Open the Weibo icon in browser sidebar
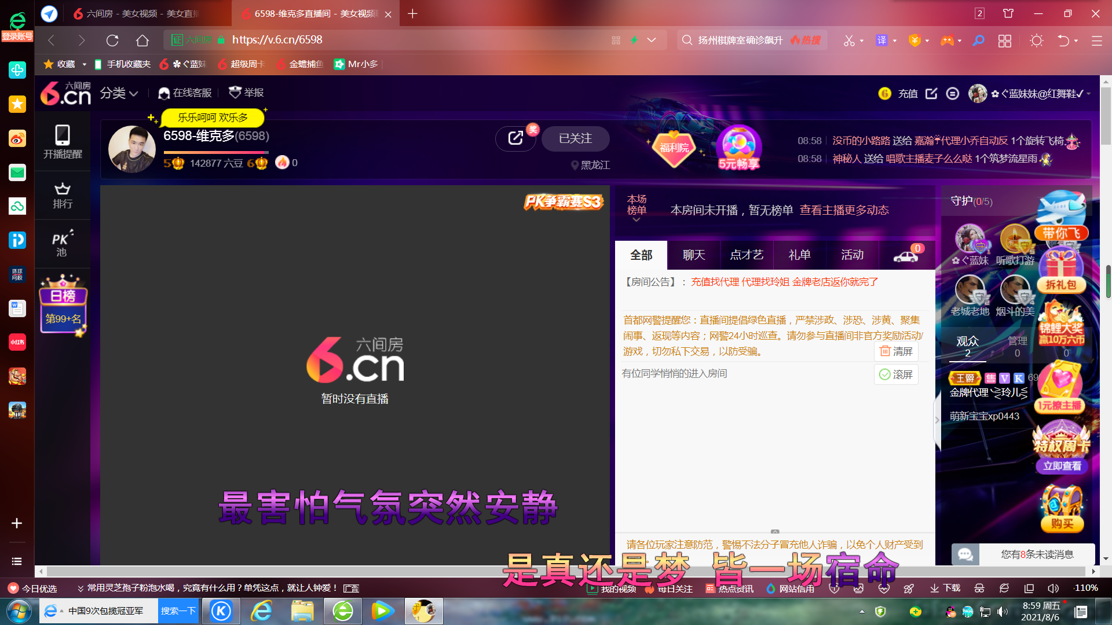1112x625 pixels. pyautogui.click(x=17, y=138)
